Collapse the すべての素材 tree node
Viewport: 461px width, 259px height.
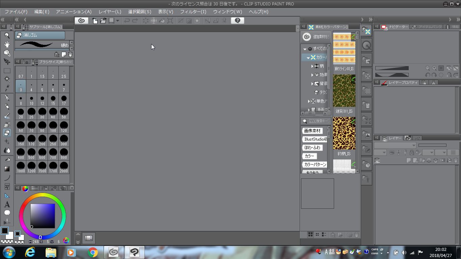[x=305, y=49]
